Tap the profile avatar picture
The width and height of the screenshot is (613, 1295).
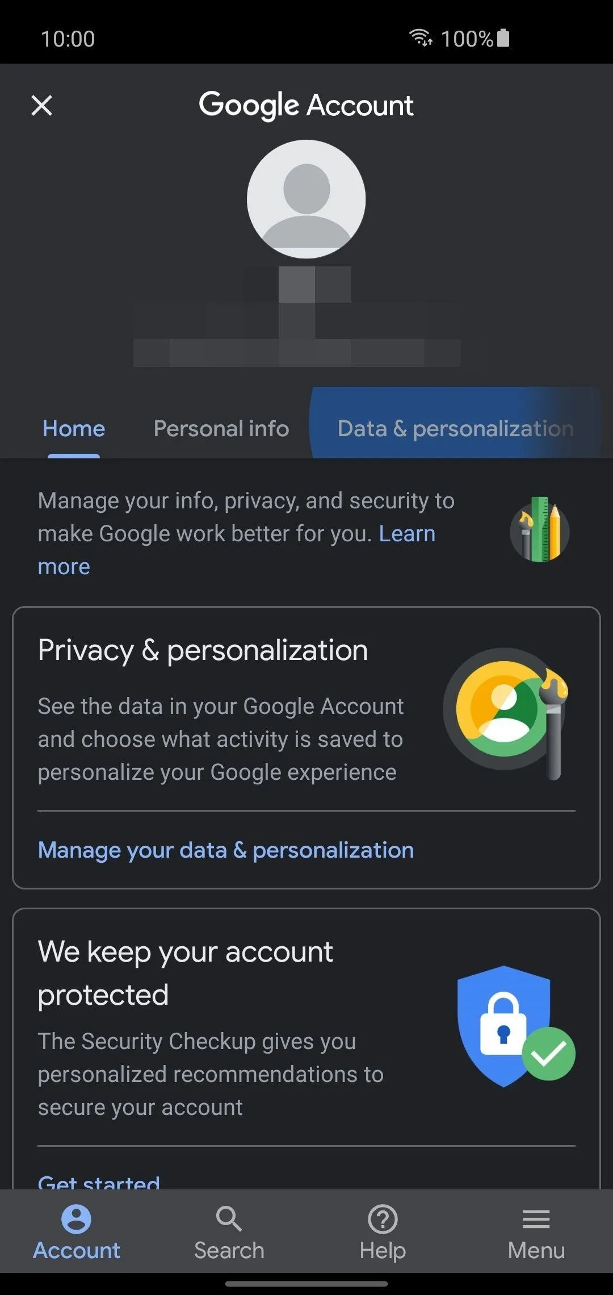point(306,199)
